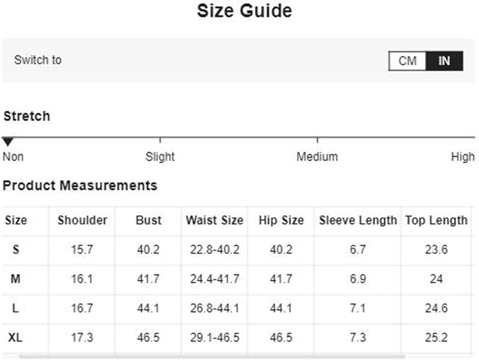This screenshot has width=479, height=360.
Task: Click the Top Length column header
Action: tap(436, 220)
